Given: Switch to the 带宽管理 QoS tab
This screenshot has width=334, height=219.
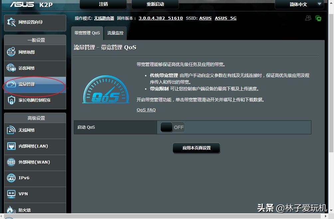Looking at the screenshot, I should (x=87, y=33).
